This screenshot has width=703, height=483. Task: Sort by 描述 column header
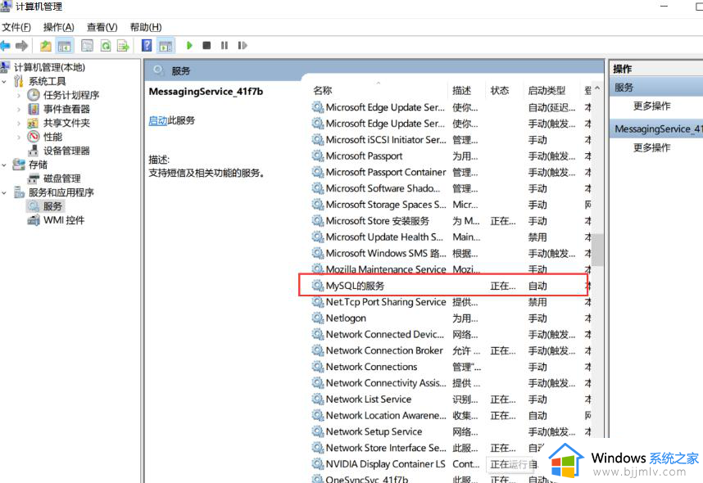click(462, 91)
